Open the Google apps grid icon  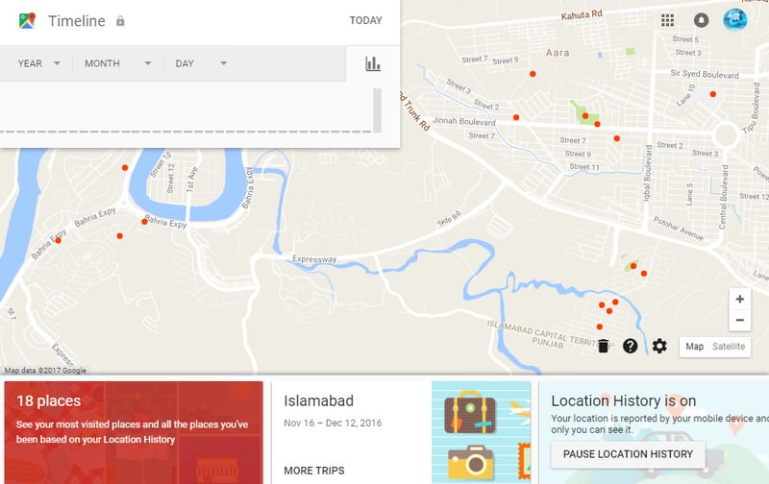(x=667, y=20)
